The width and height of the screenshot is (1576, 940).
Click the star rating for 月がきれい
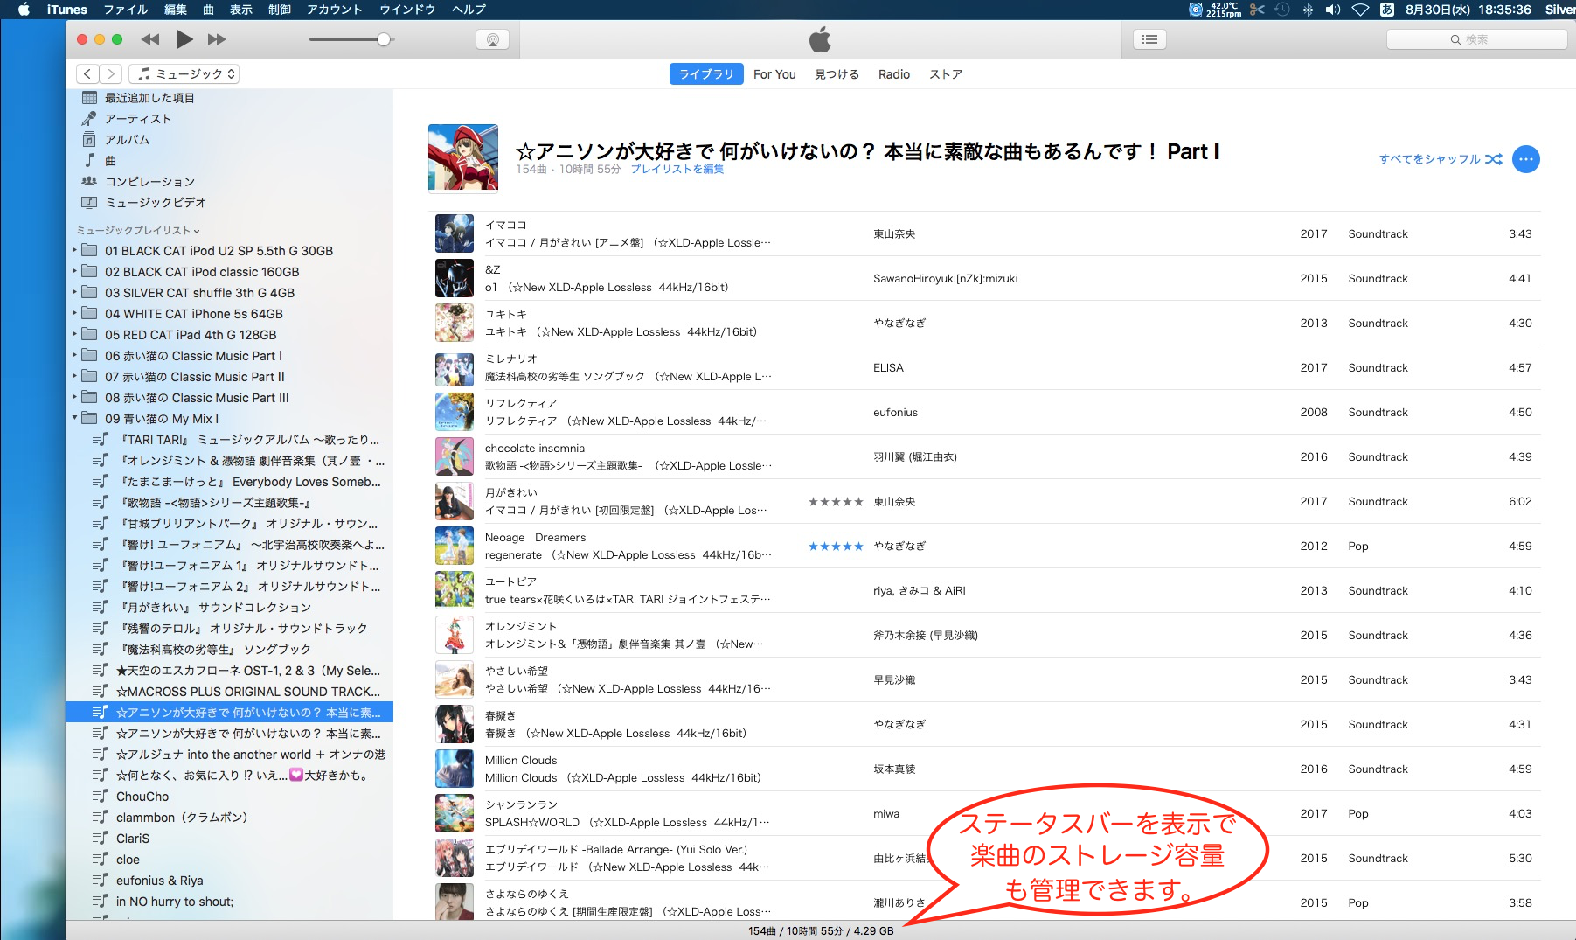(x=836, y=502)
